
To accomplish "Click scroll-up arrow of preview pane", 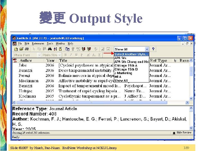I will [x=191, y=108].
